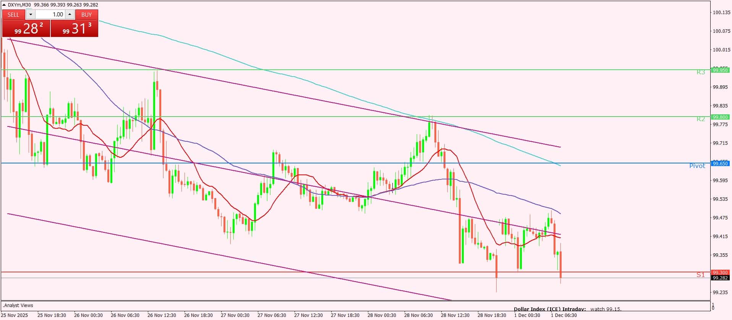Click the 99.31 buy price panel

74,28
